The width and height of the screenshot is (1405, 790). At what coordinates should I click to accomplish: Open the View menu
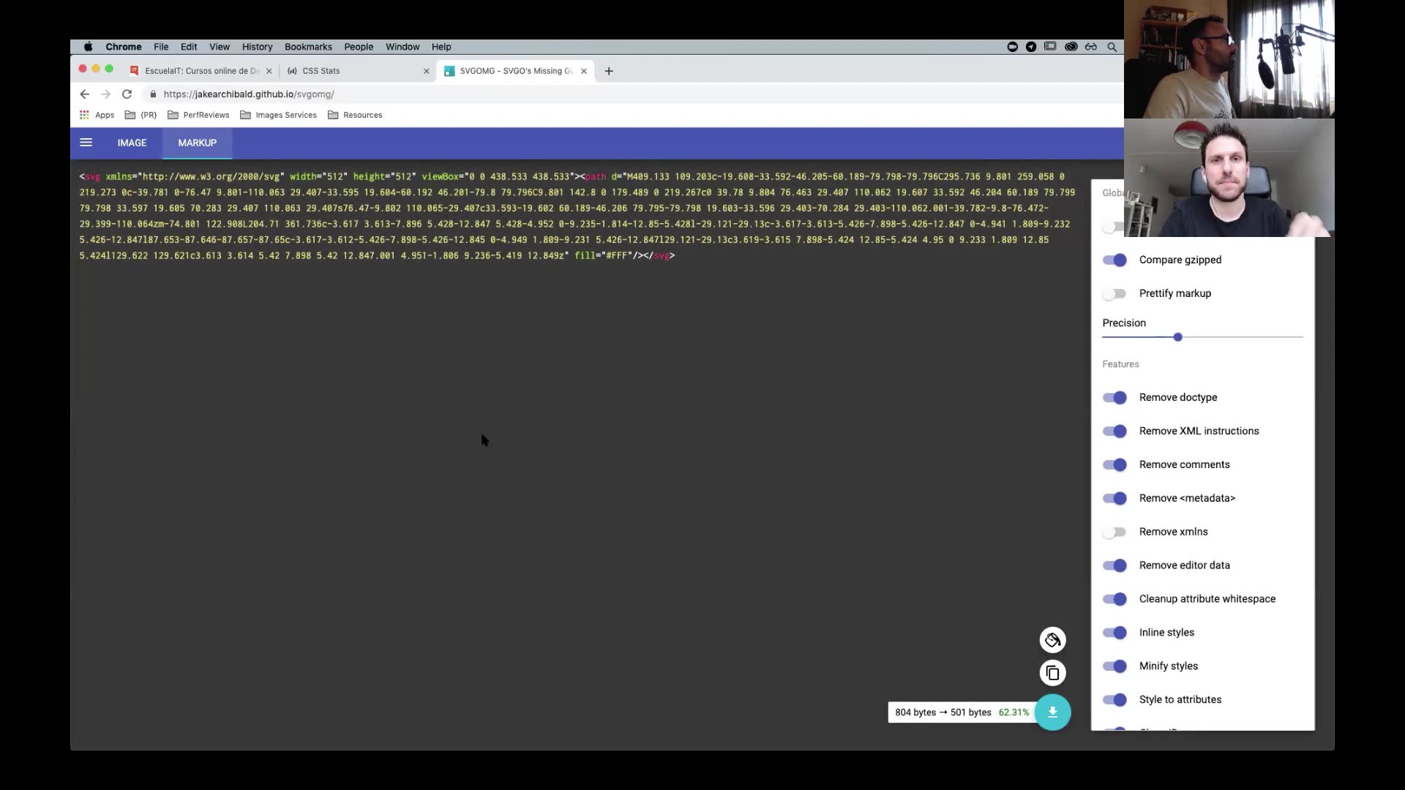tap(220, 47)
